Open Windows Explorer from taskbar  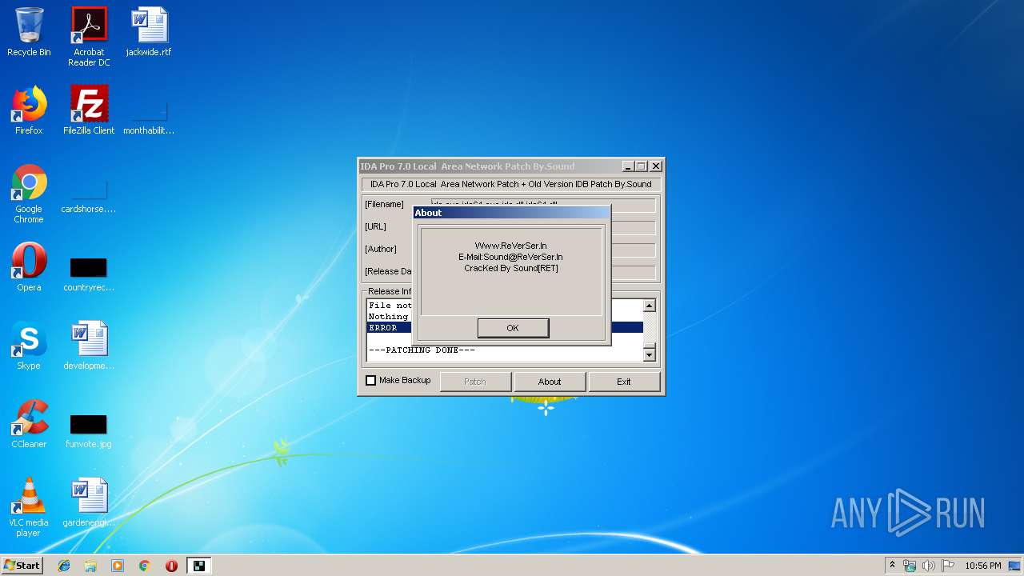[x=90, y=566]
